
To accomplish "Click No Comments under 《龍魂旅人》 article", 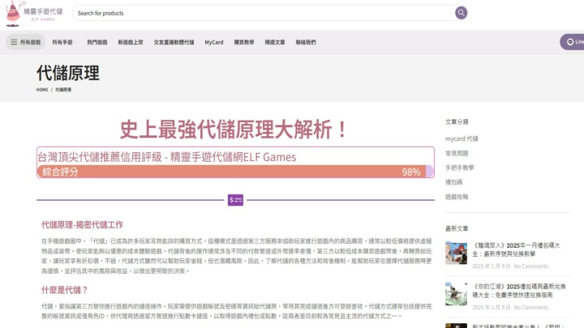I will click(531, 266).
